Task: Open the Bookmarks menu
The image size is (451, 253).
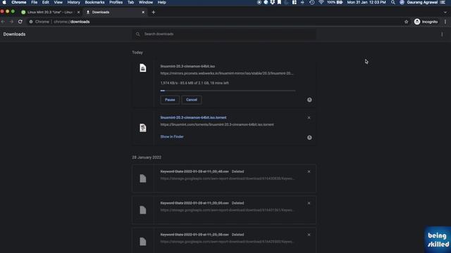Action: [94, 2]
